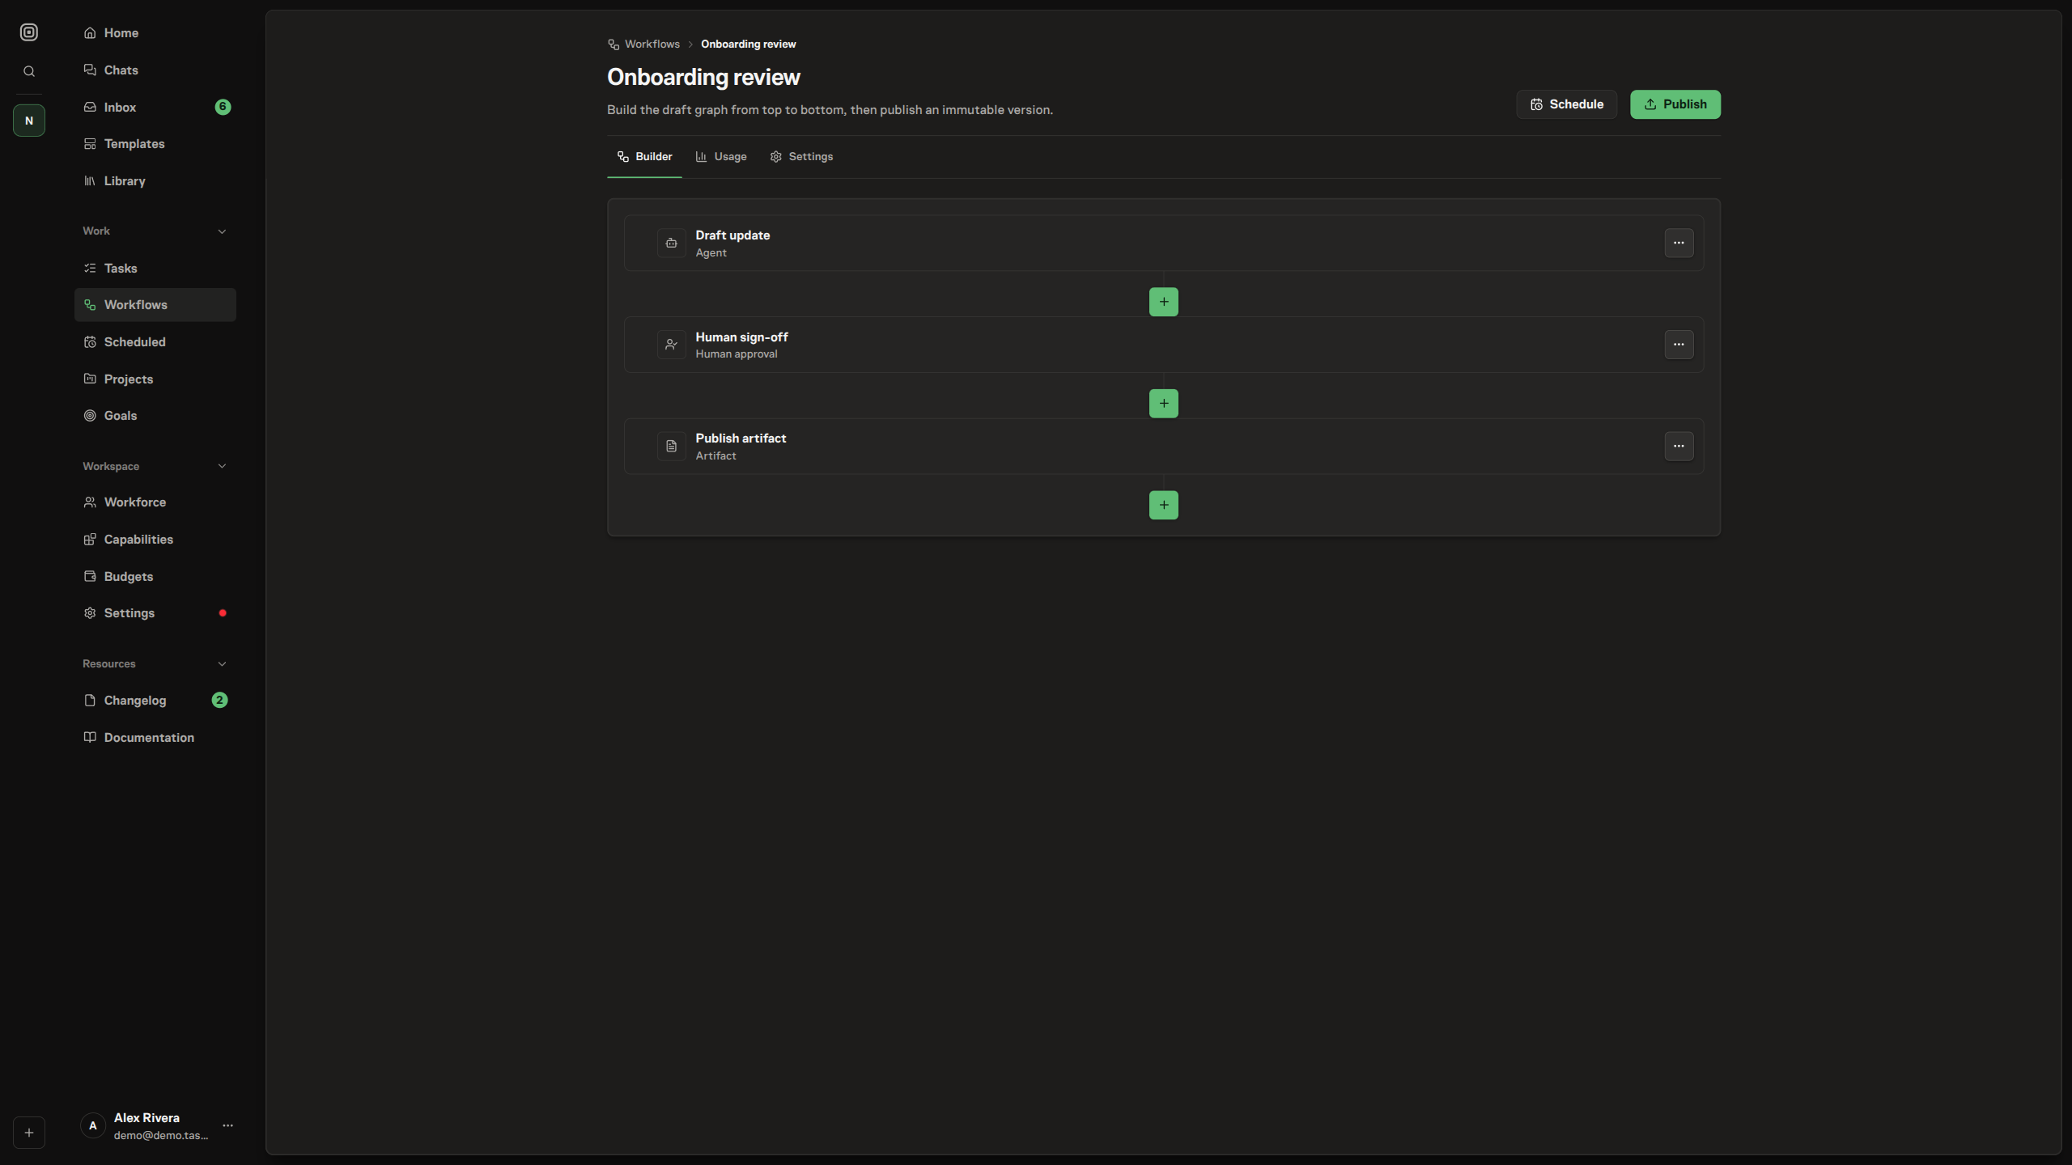Open Goals in the sidebar
The height and width of the screenshot is (1165, 2072).
point(155,416)
